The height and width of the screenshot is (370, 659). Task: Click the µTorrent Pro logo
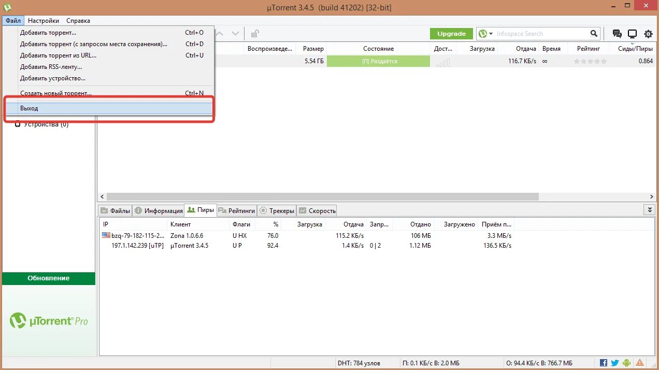[x=49, y=321]
